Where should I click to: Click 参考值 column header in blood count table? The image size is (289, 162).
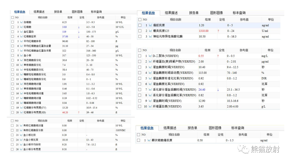(x=101, y=17)
